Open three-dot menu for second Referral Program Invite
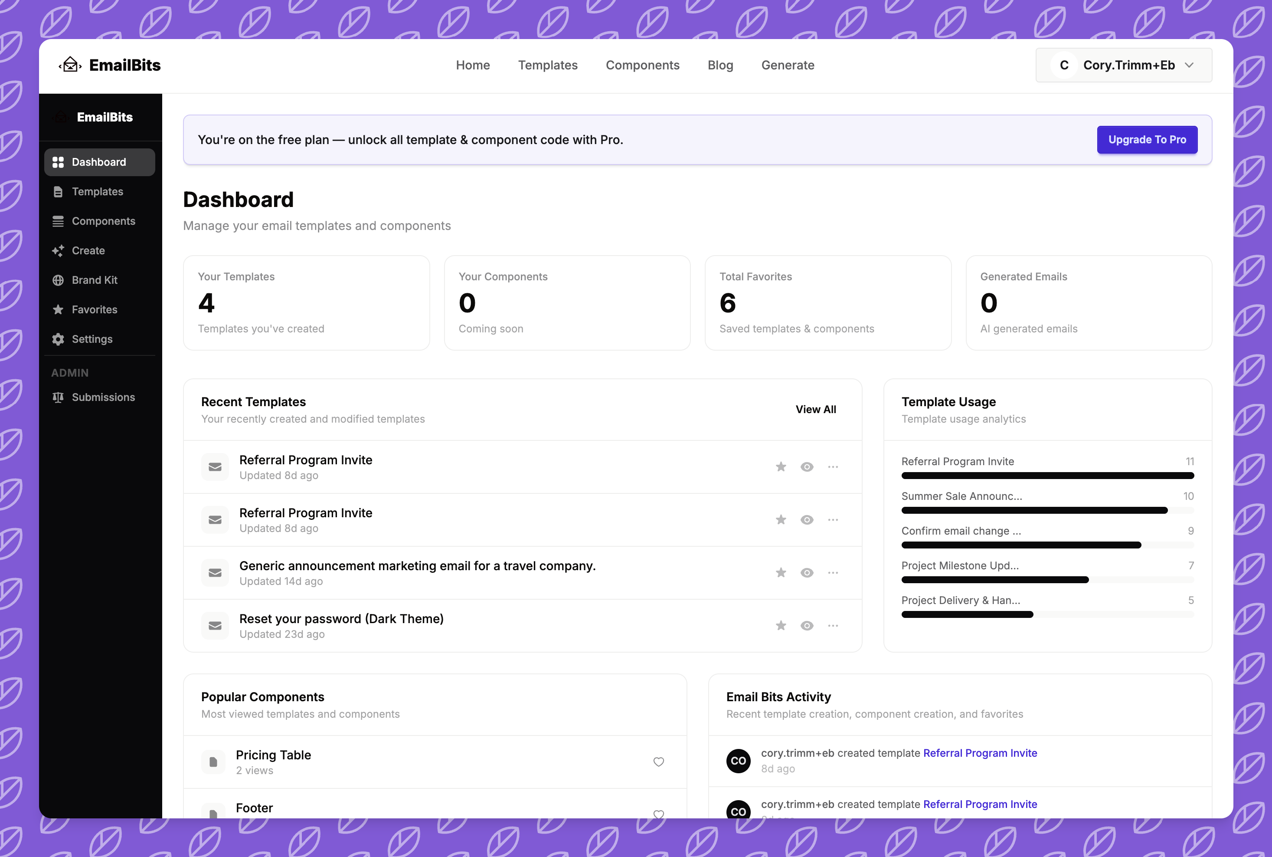 pyautogui.click(x=833, y=520)
